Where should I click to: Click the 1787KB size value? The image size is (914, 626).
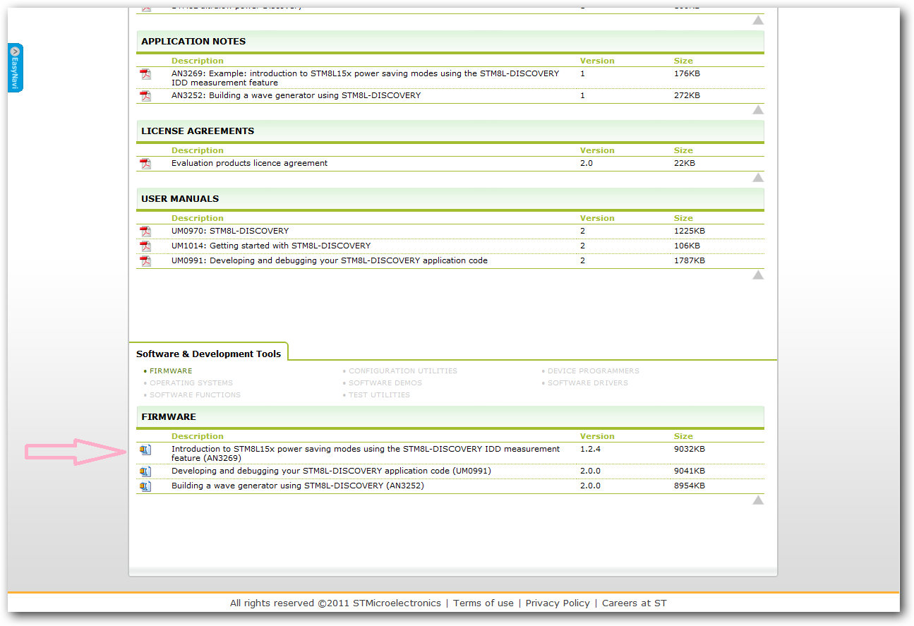tap(690, 260)
